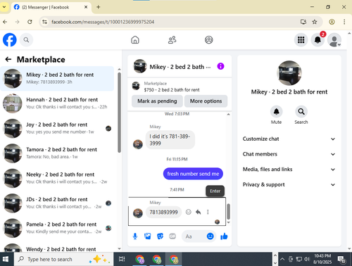Send a thumbs up like
Viewport: 352px width, 266px height.
224,236
